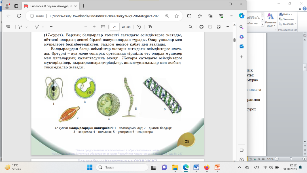Expand the highlight tool dropdown arrow
307x173 pixels.
click(x=27, y=27)
